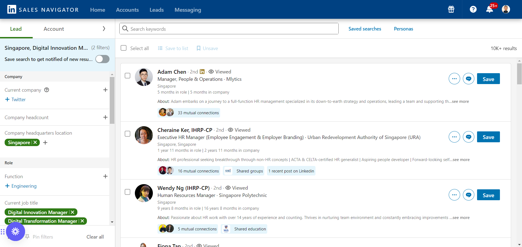Open the Saved searches link
Image resolution: width=522 pixels, height=247 pixels.
pyautogui.click(x=365, y=29)
